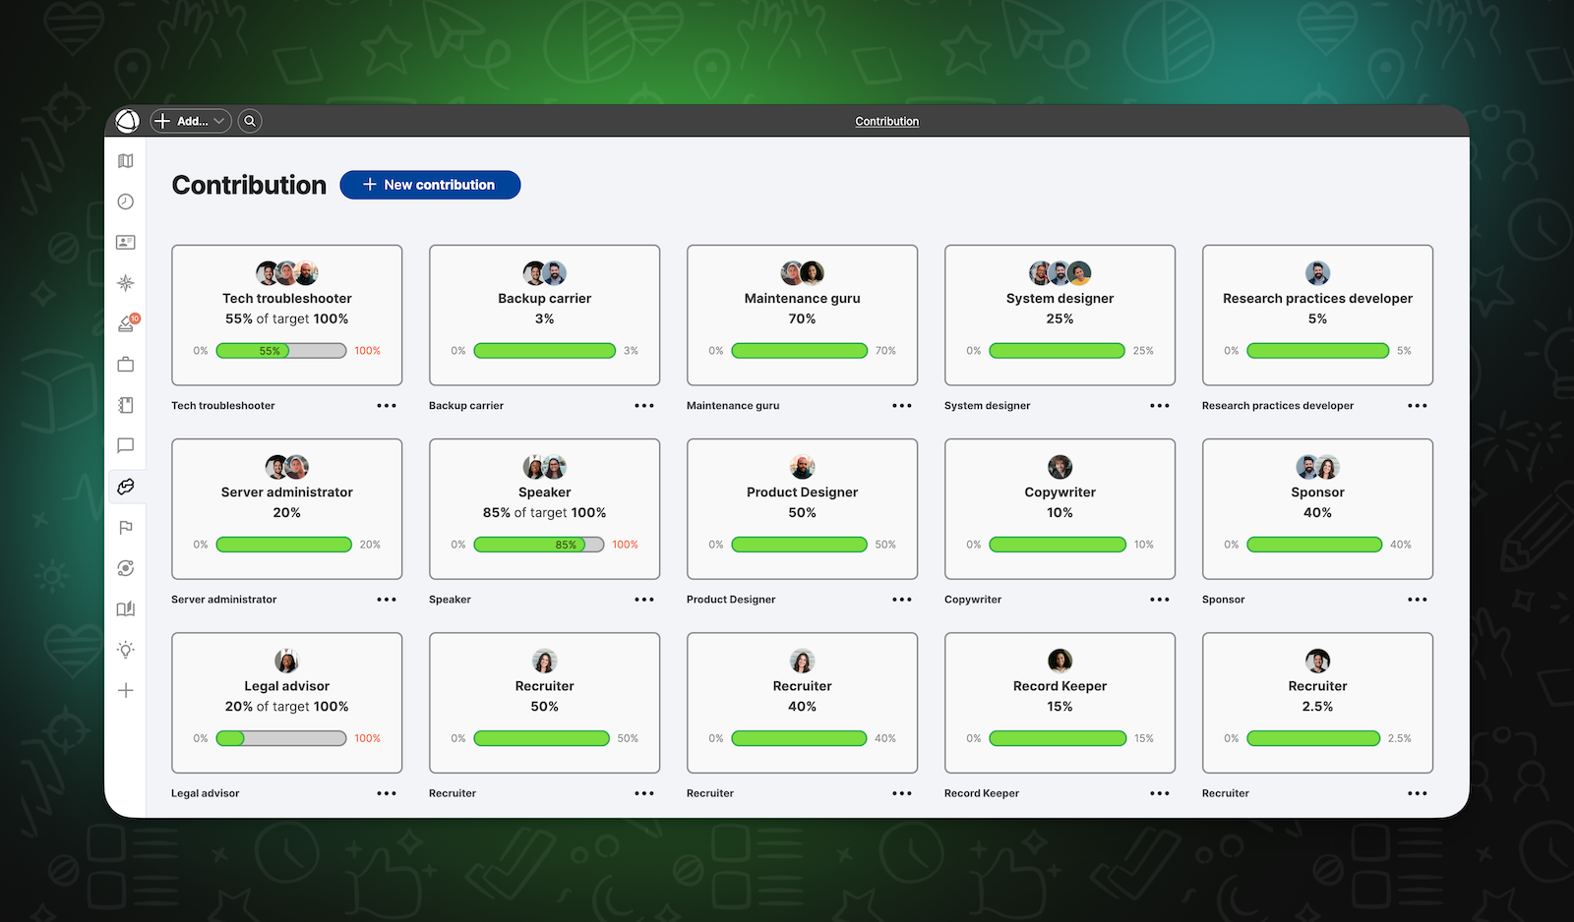Click the app logo in the top-left corner
The width and height of the screenshot is (1574, 922).
(127, 120)
